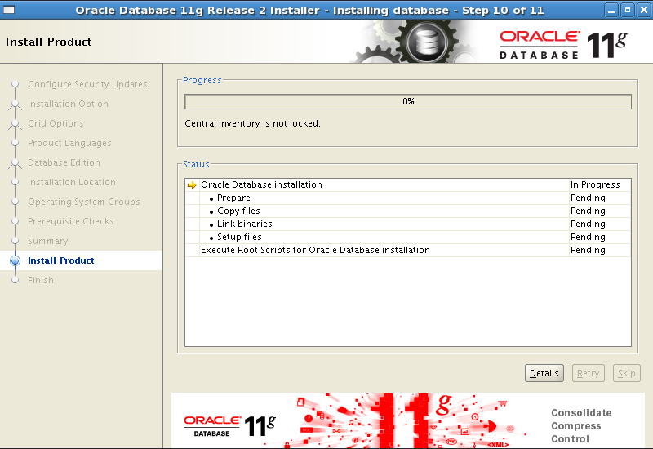Viewport: 653px width, 449px height.
Task: Select the Grid Options step
Action: (56, 123)
